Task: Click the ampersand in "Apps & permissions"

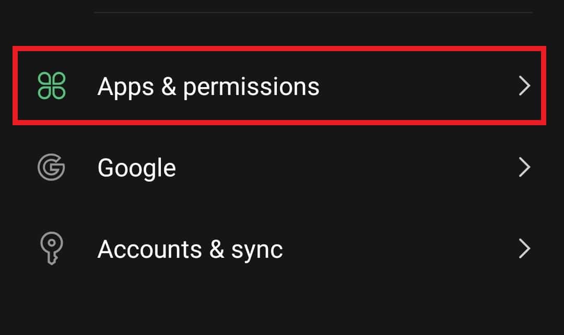Action: 169,87
